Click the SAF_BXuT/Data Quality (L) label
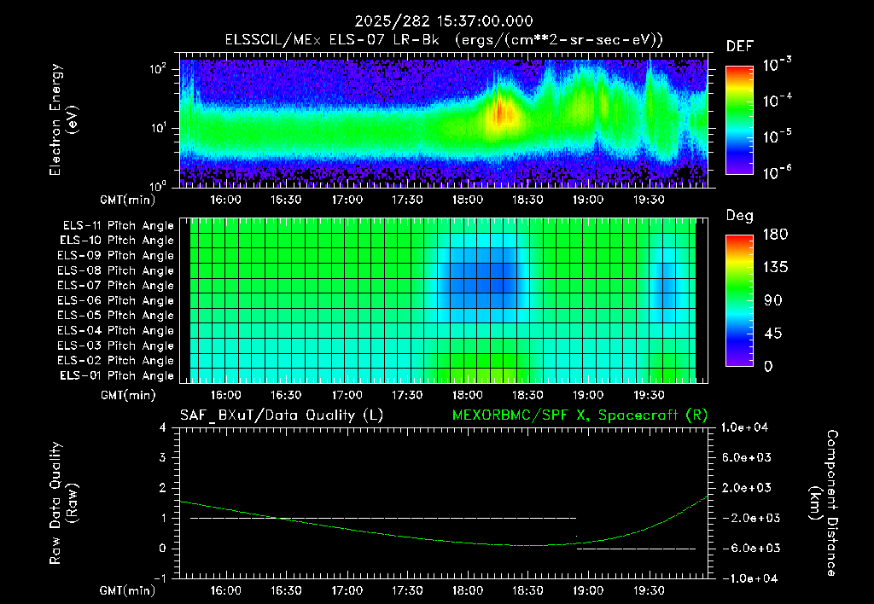Viewport: 874px width, 604px height. click(282, 415)
